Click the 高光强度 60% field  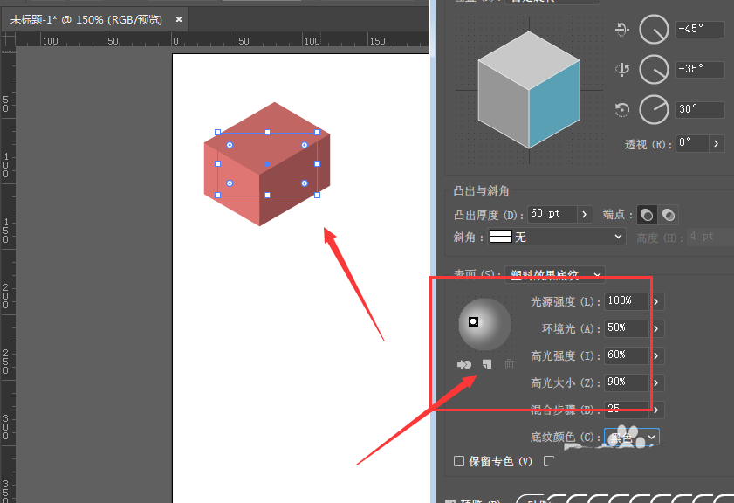coord(627,355)
